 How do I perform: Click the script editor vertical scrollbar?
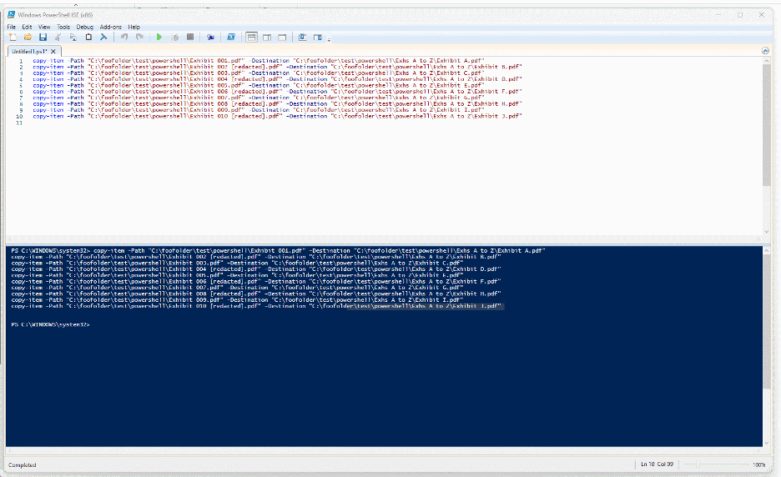click(766, 125)
